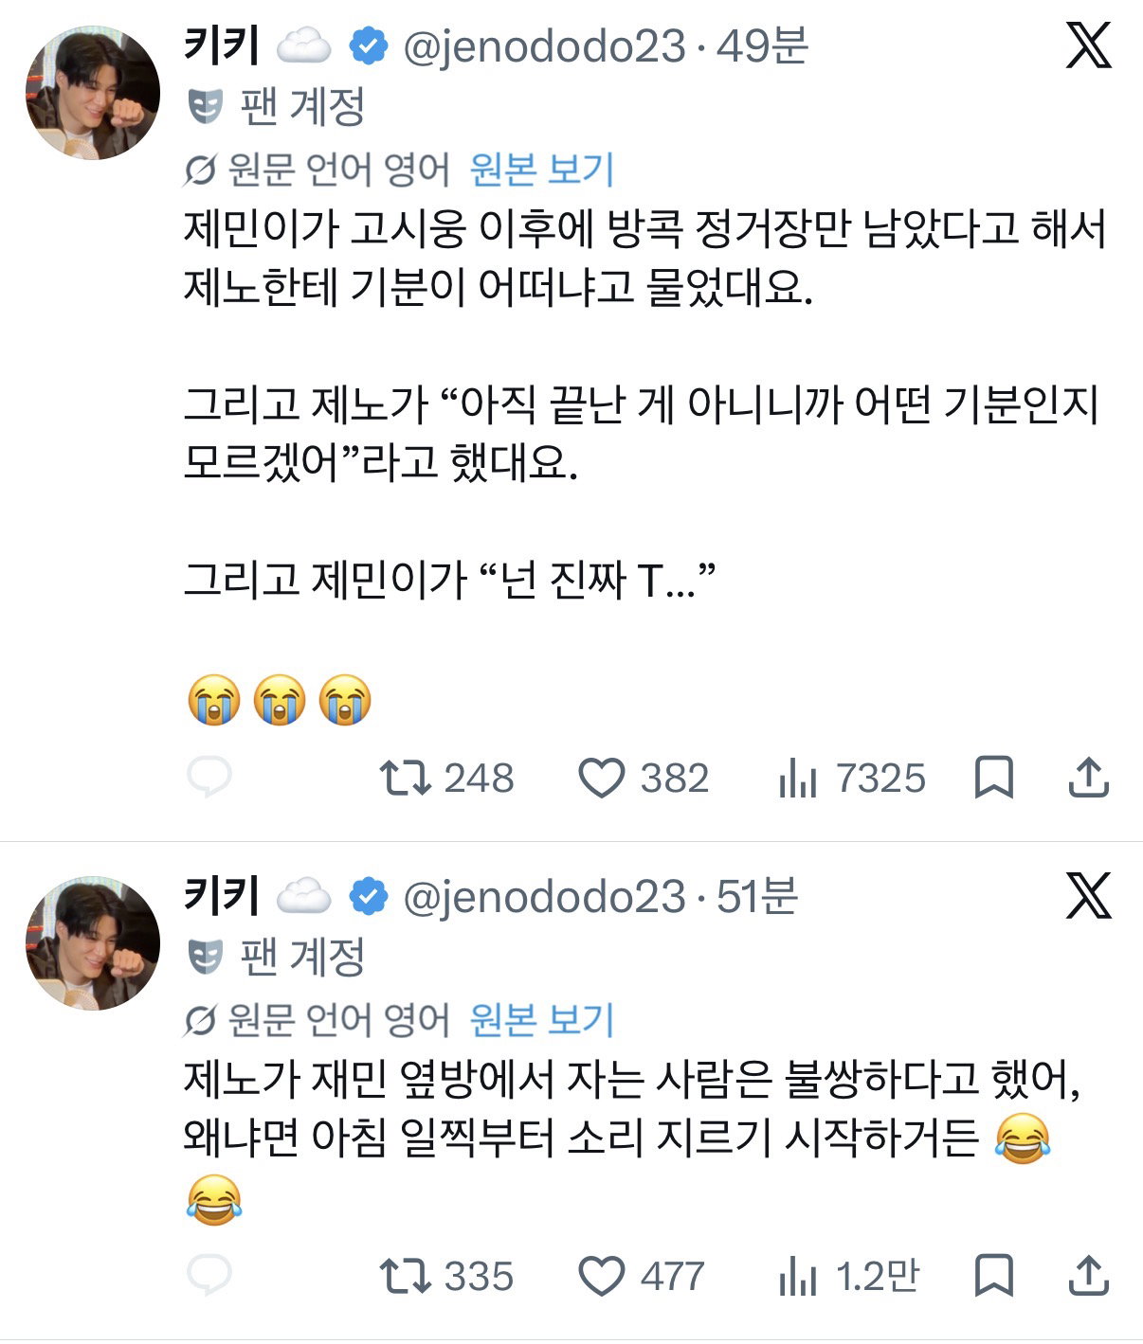The height and width of the screenshot is (1344, 1143).
Task: Like the tweet with 382 likes
Action: (644, 779)
